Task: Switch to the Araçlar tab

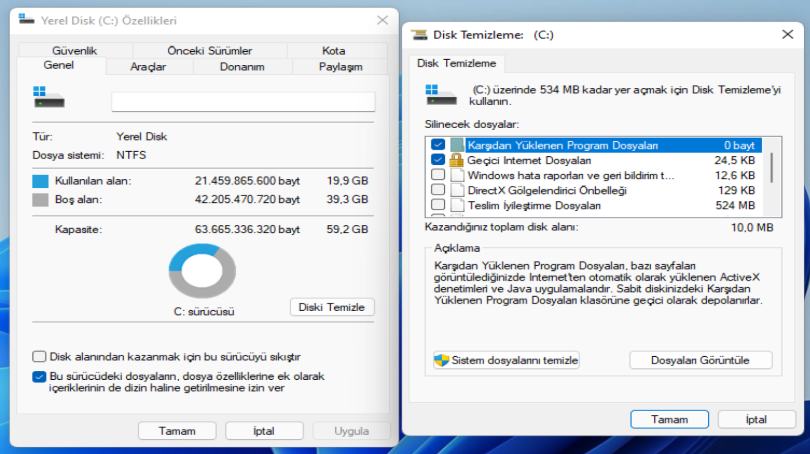Action: pos(148,66)
